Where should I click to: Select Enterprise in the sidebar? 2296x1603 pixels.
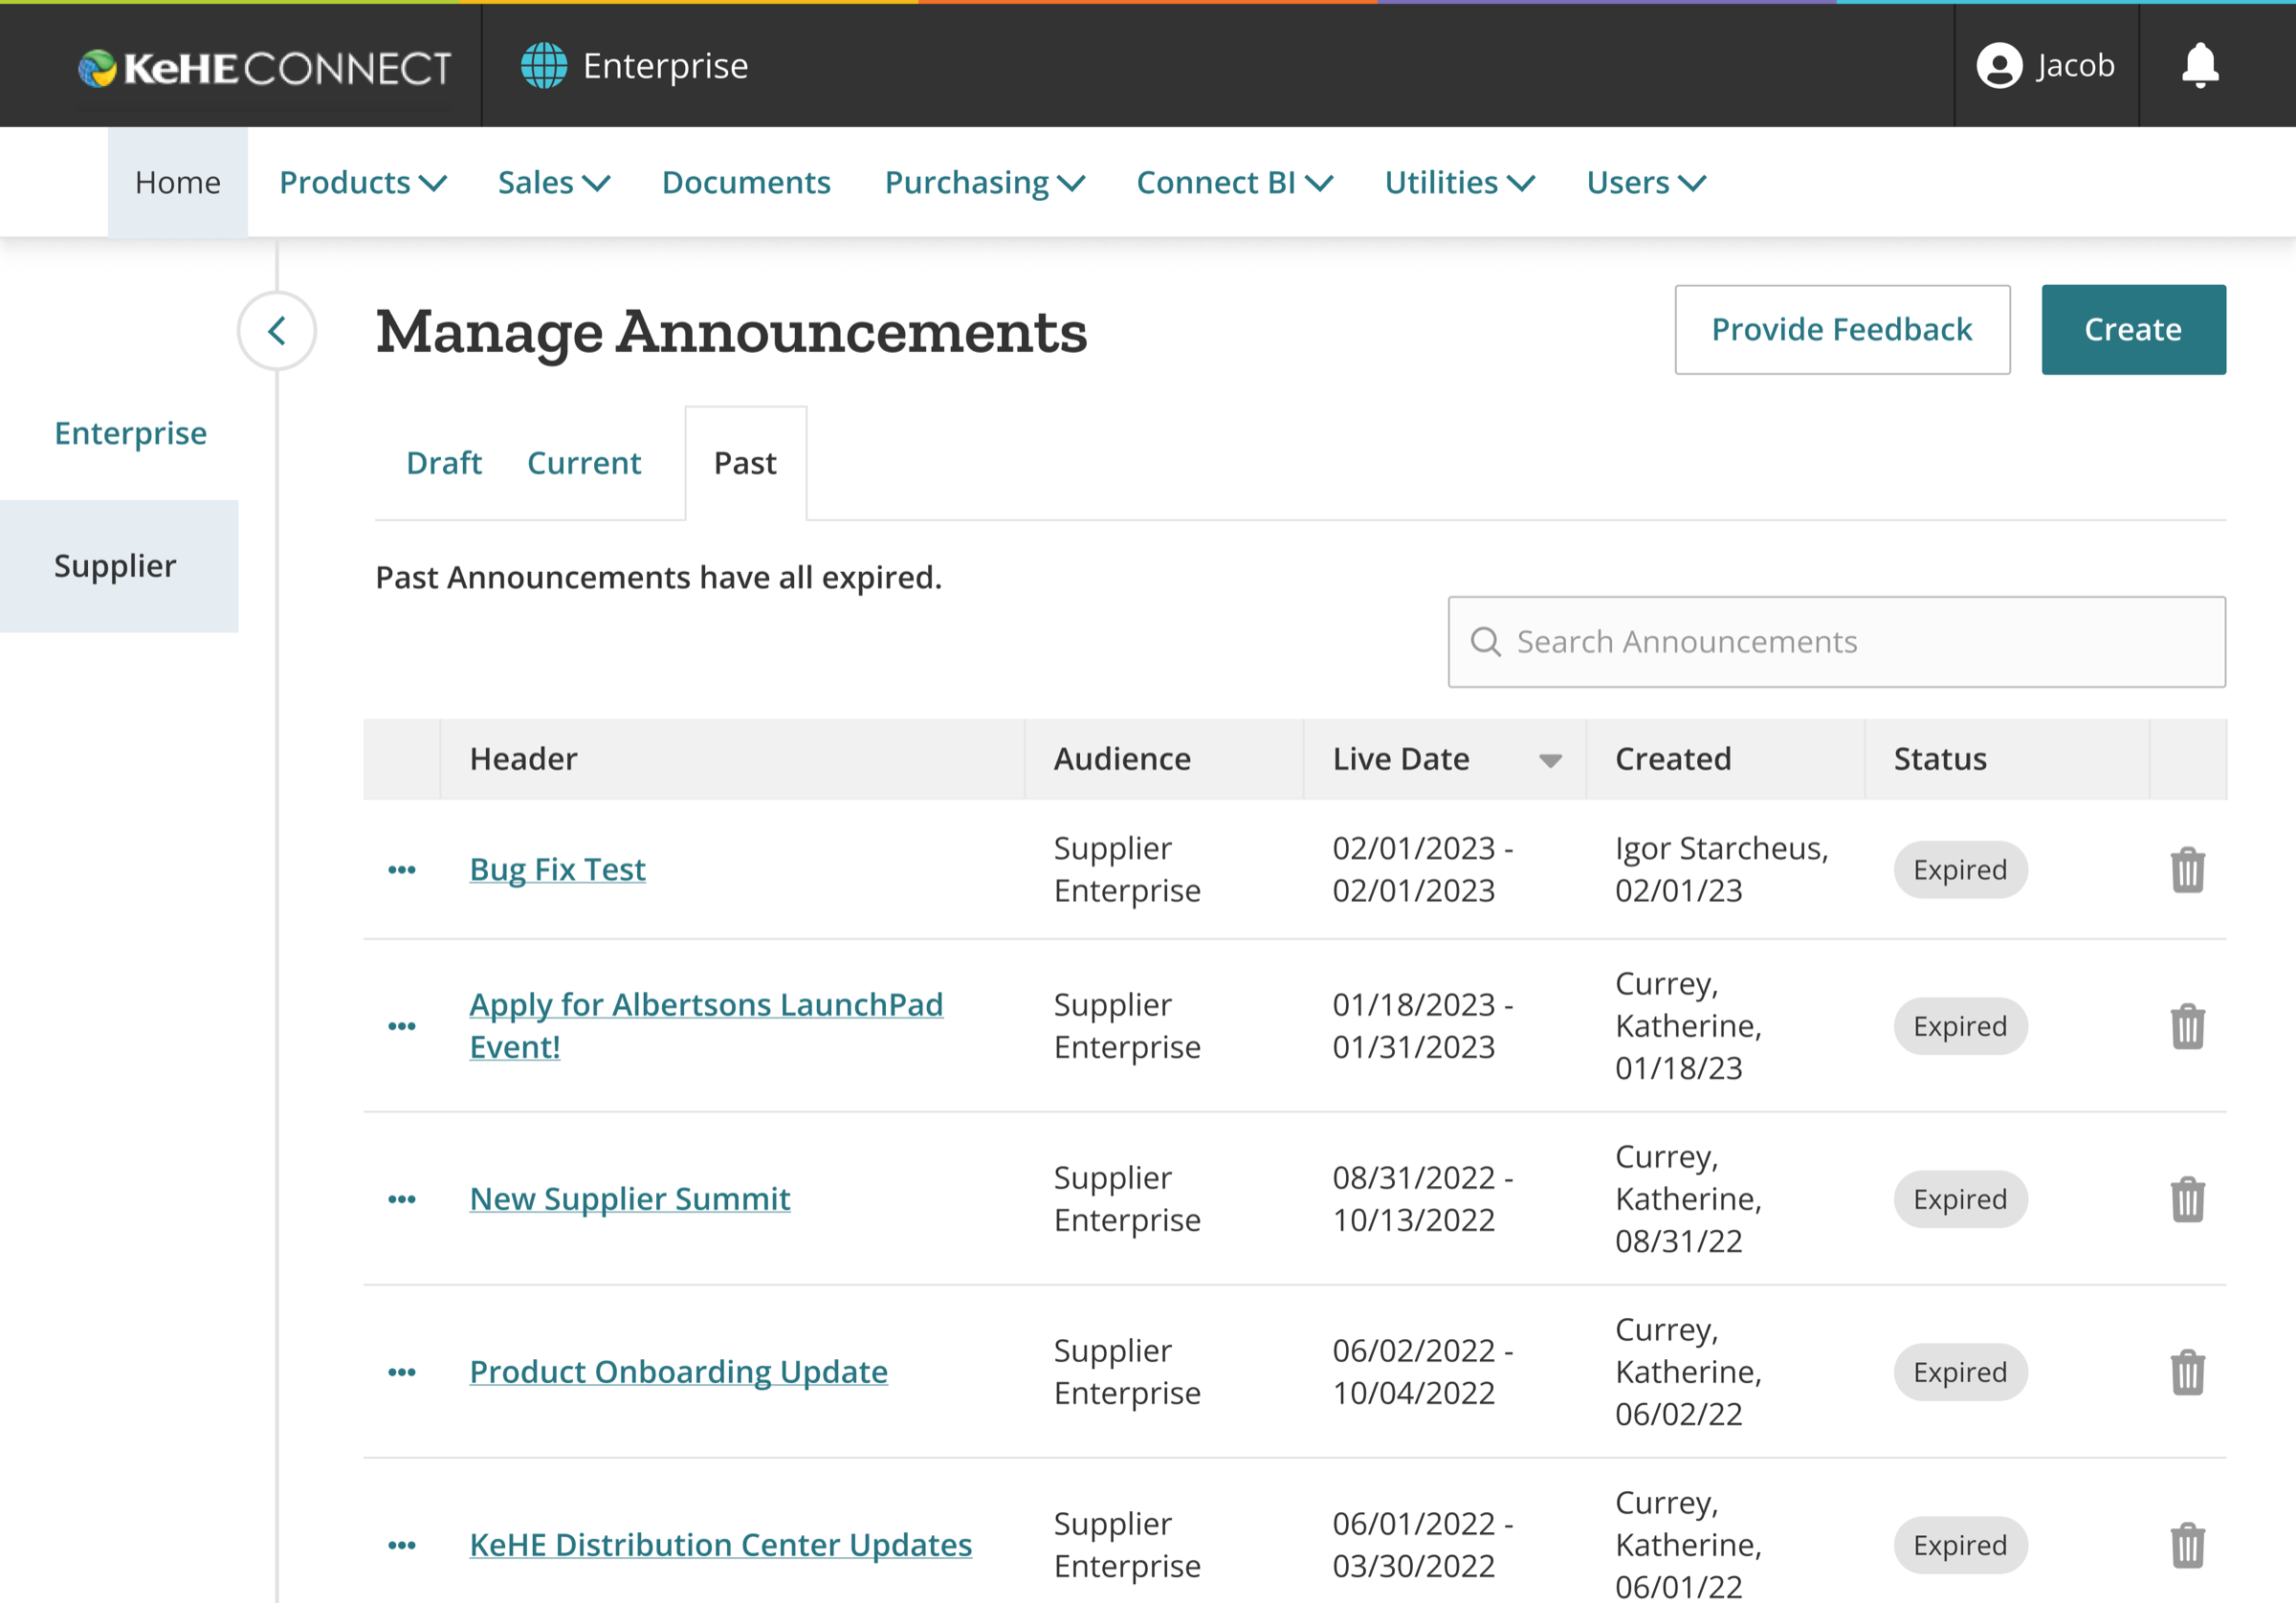(x=131, y=433)
